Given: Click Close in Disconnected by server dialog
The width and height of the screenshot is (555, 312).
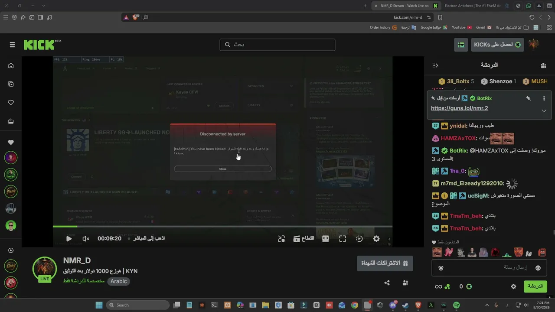Looking at the screenshot, I should click(223, 169).
